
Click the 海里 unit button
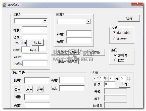click(x=29, y=89)
